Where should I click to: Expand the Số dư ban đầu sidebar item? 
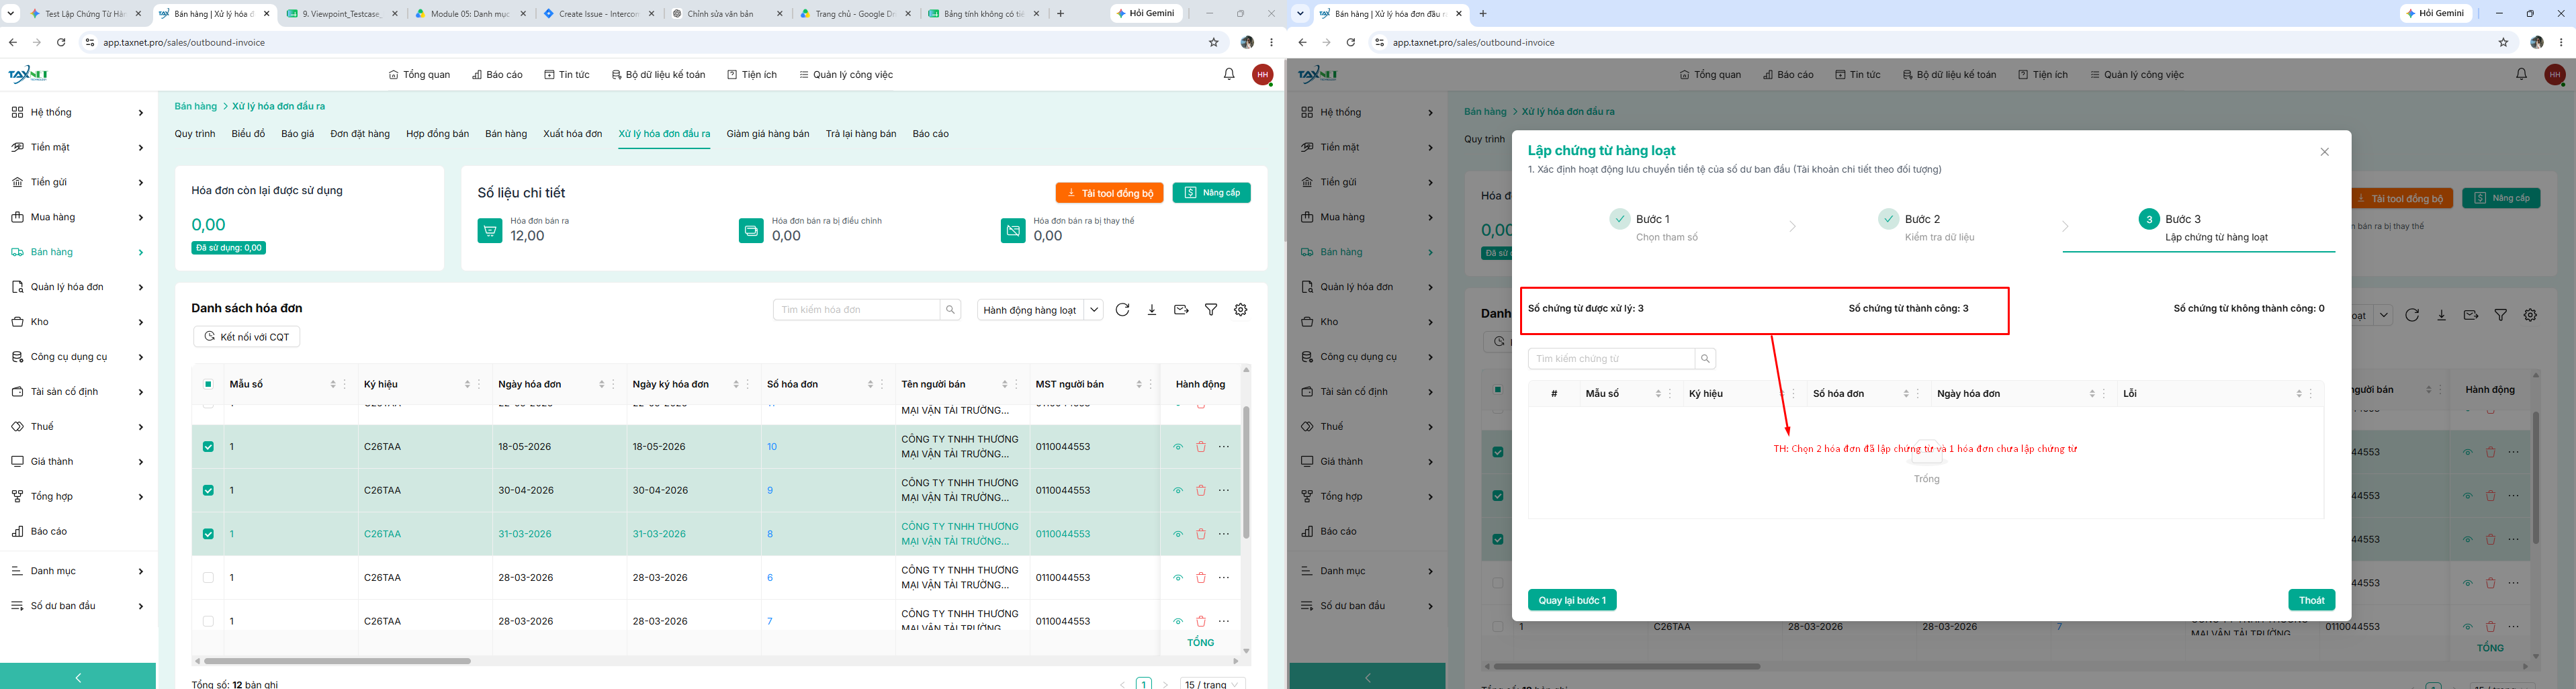[x=78, y=606]
